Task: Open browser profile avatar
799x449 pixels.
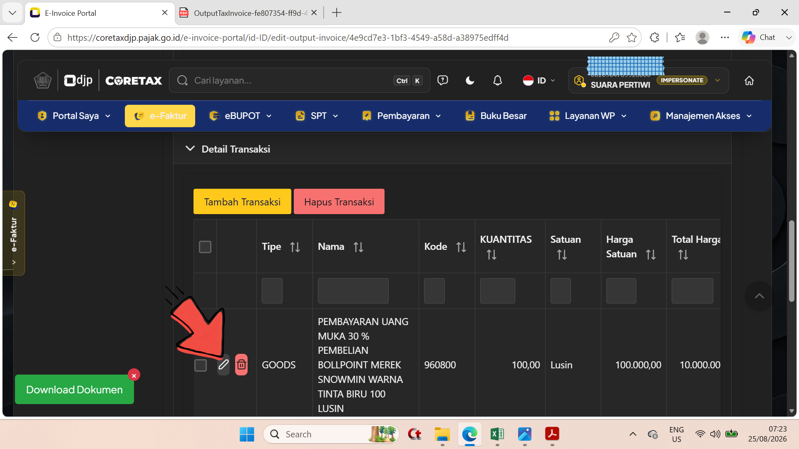Action: click(x=702, y=37)
